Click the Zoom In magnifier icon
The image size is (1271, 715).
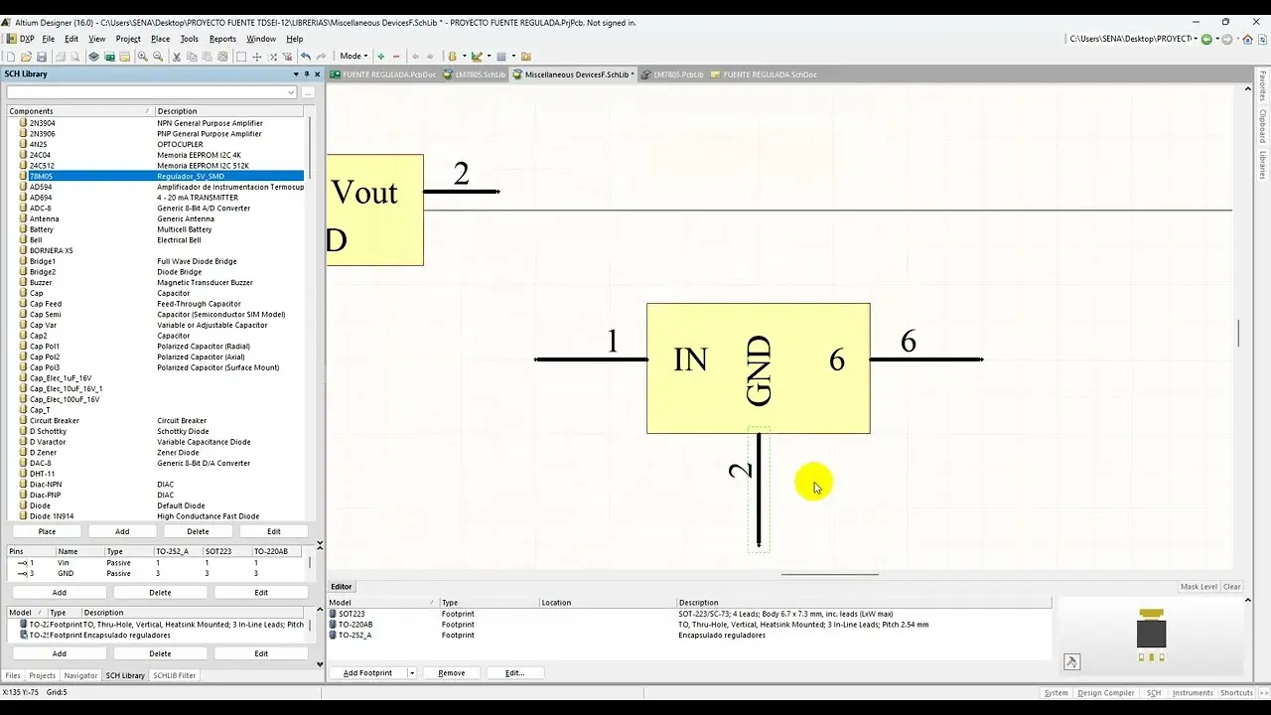coord(143,57)
